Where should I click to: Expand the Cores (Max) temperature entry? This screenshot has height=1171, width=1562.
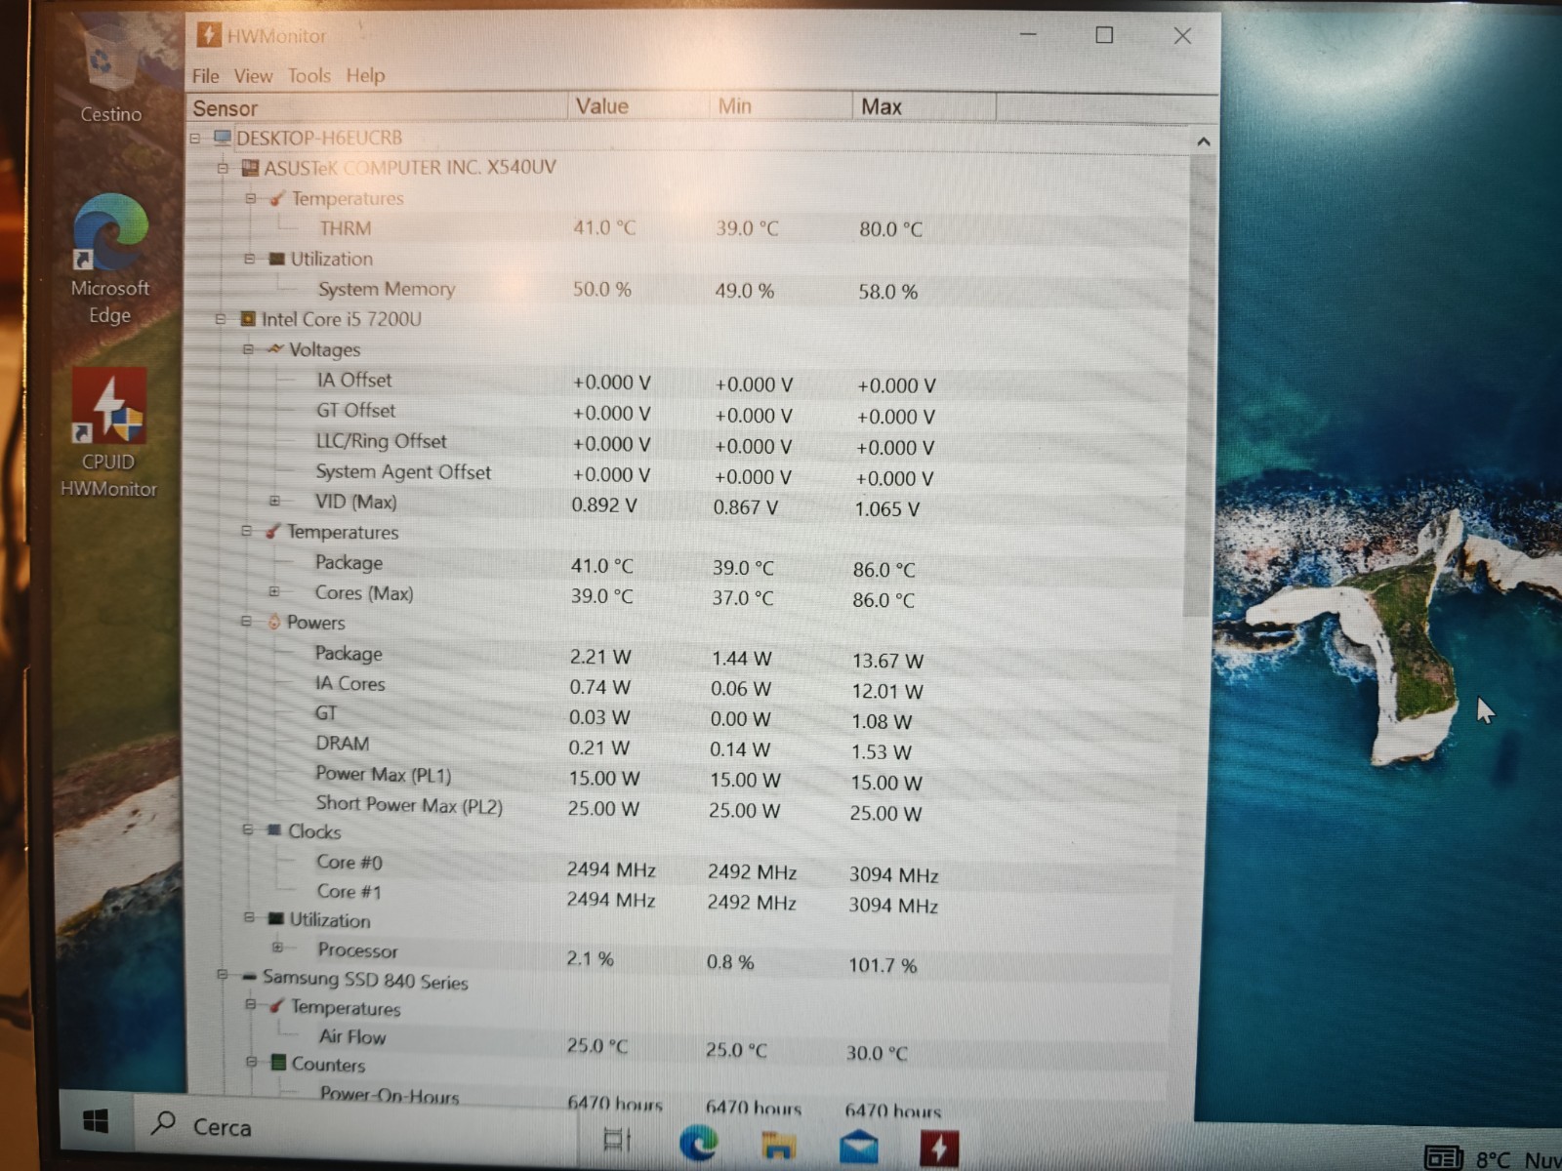[x=274, y=592]
